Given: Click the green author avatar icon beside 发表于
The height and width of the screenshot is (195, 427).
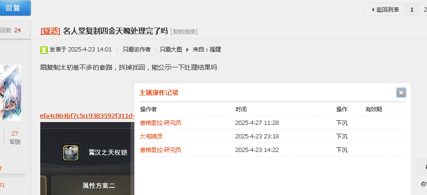Looking at the screenshot, I should [44, 50].
